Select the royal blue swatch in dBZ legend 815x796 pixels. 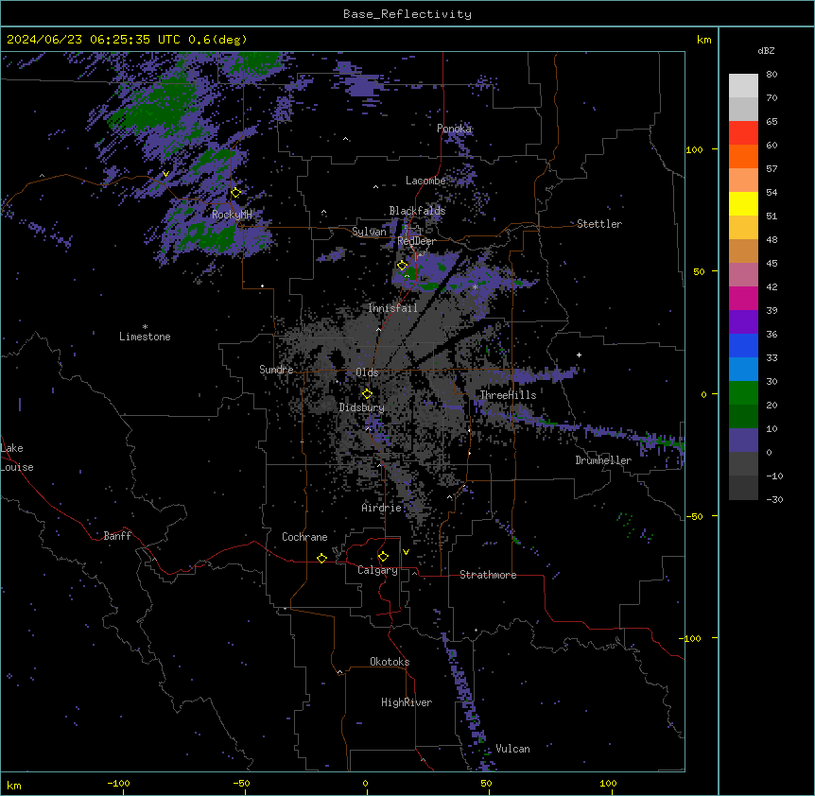coord(743,345)
